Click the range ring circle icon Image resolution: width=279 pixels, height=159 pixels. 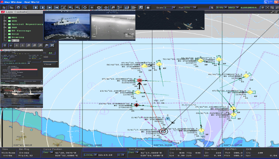coord(99,7)
